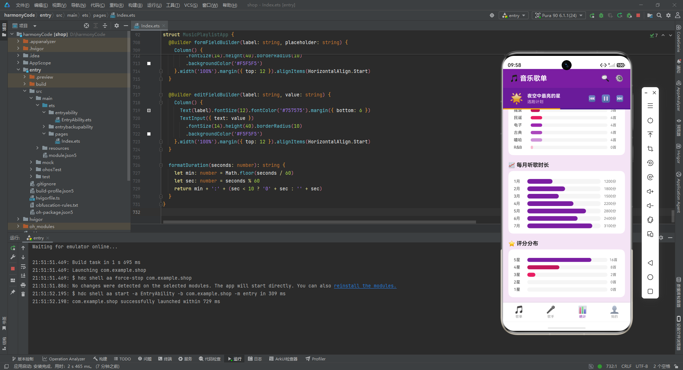Toggle breakpoint marker on line 722

point(149,134)
